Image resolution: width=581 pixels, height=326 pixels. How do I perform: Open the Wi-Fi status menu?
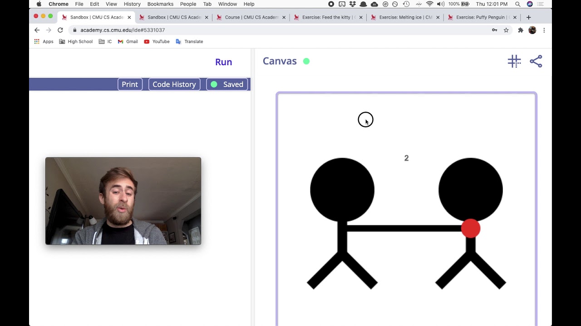tap(429, 4)
